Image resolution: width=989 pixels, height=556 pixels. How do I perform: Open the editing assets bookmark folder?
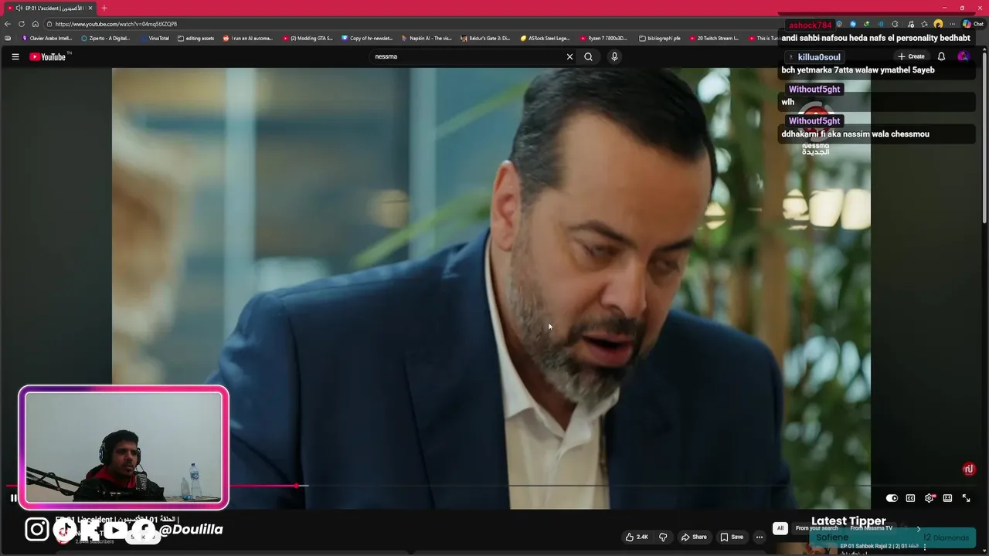coord(196,38)
